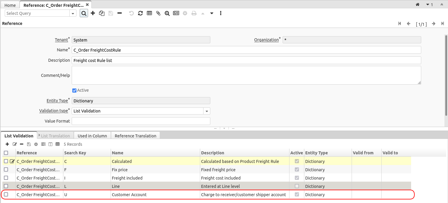This screenshot has width=448, height=203.
Task: Click the Zoom Across icon
Action: [167, 13]
